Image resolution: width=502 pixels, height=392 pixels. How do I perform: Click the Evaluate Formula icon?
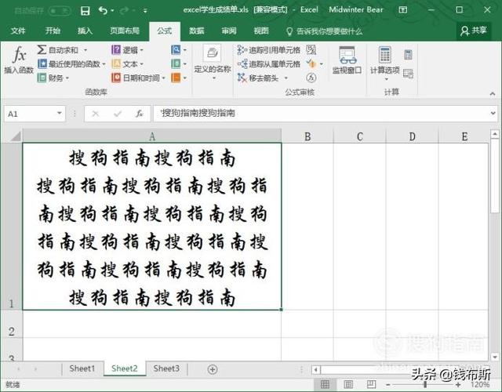311,78
